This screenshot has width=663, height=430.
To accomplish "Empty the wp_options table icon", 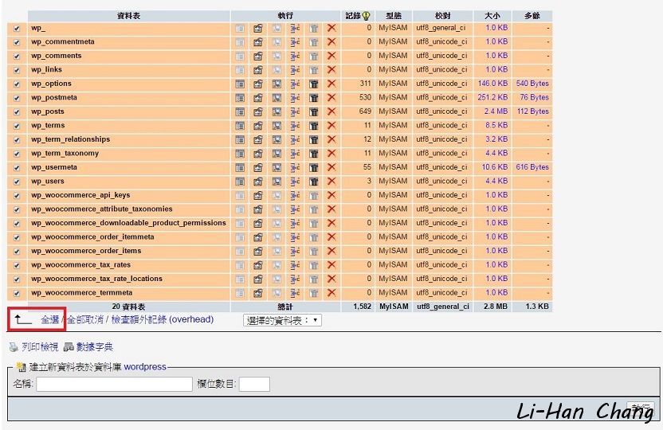I will pyautogui.click(x=313, y=84).
